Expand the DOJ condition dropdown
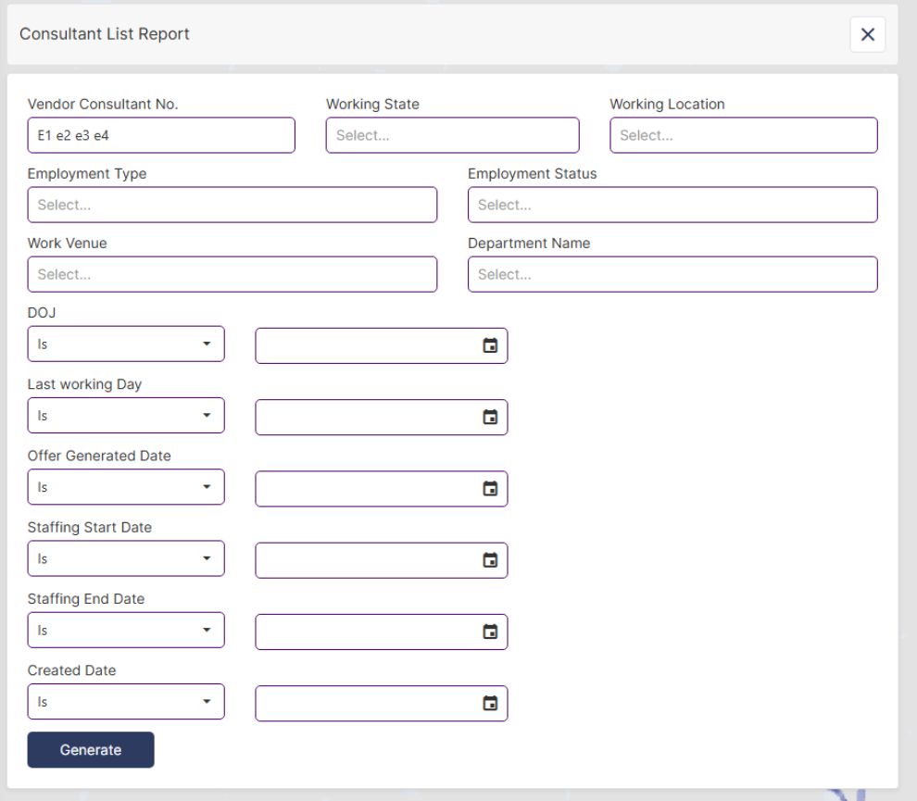 click(126, 344)
